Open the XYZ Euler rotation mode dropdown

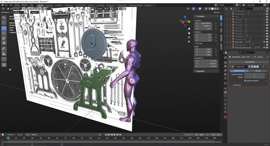tap(206, 43)
